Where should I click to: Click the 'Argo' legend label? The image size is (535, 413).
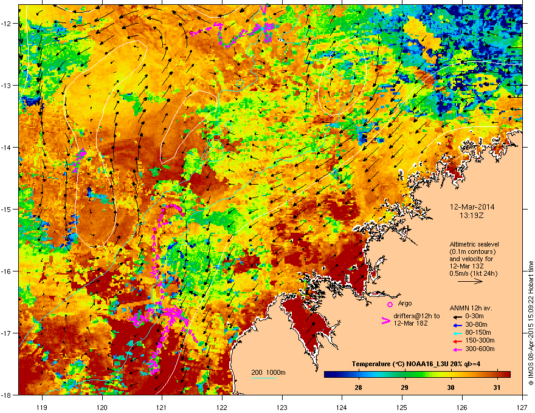point(405,303)
